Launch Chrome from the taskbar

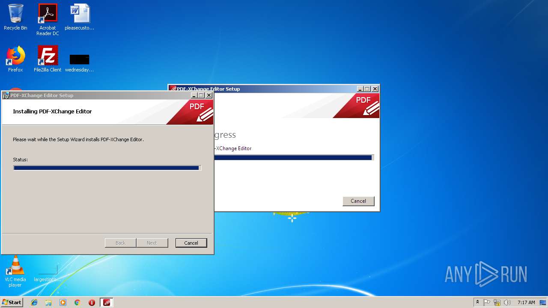tap(77, 302)
